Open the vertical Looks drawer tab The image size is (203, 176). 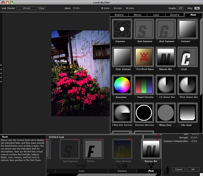(1, 73)
